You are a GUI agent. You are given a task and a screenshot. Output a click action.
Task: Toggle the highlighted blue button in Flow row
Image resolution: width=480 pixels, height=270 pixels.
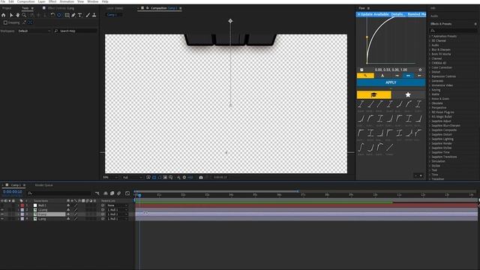tap(408, 76)
